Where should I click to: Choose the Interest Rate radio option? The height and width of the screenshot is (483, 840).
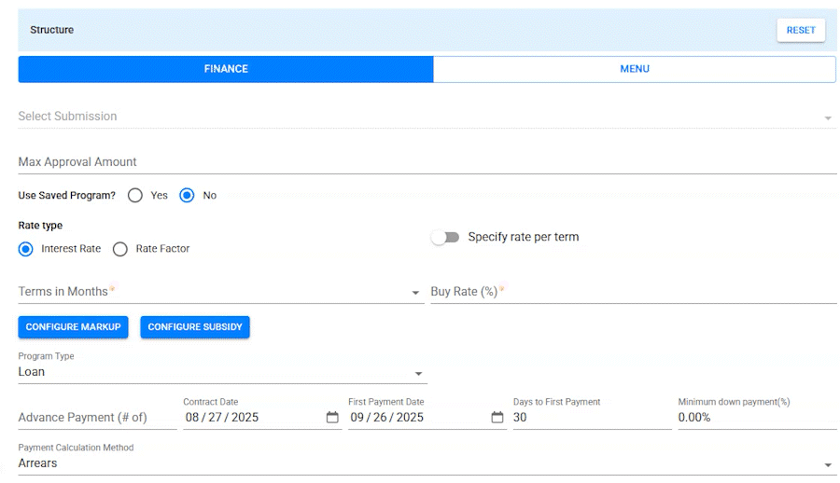[x=26, y=249]
